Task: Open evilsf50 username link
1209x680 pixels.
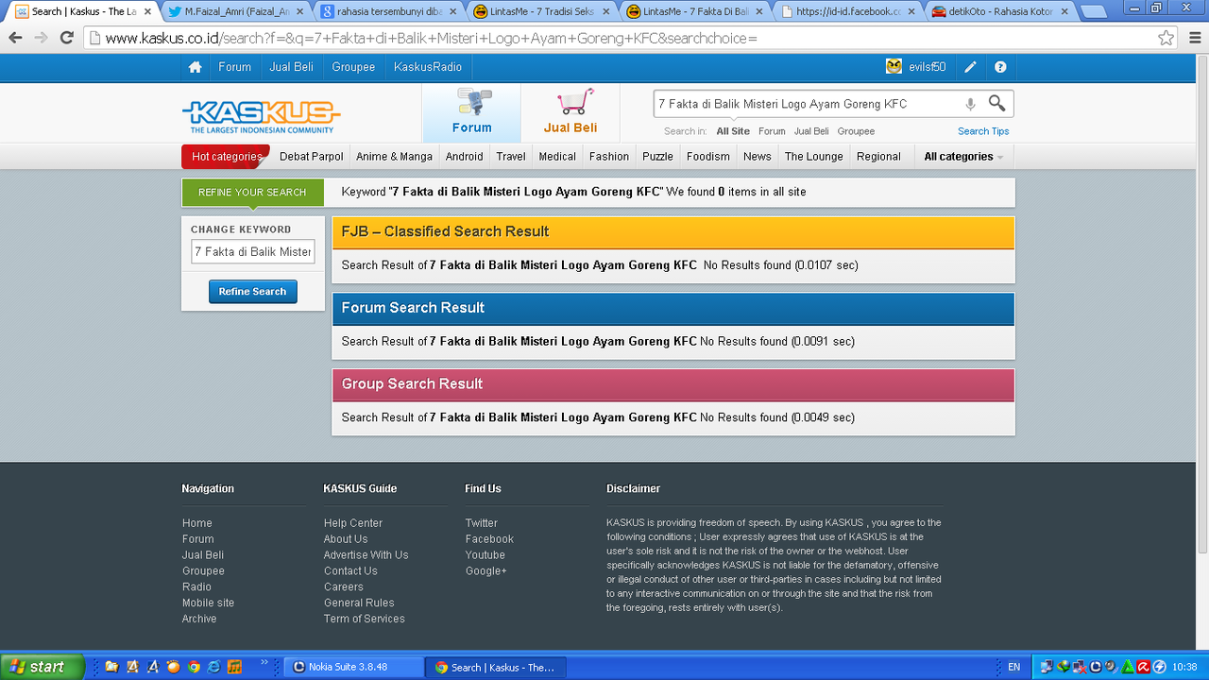Action: tap(928, 67)
